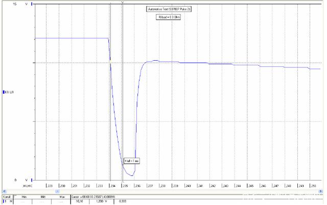Click the Min column header
This screenshot has height=205, width=327.
(24, 197)
